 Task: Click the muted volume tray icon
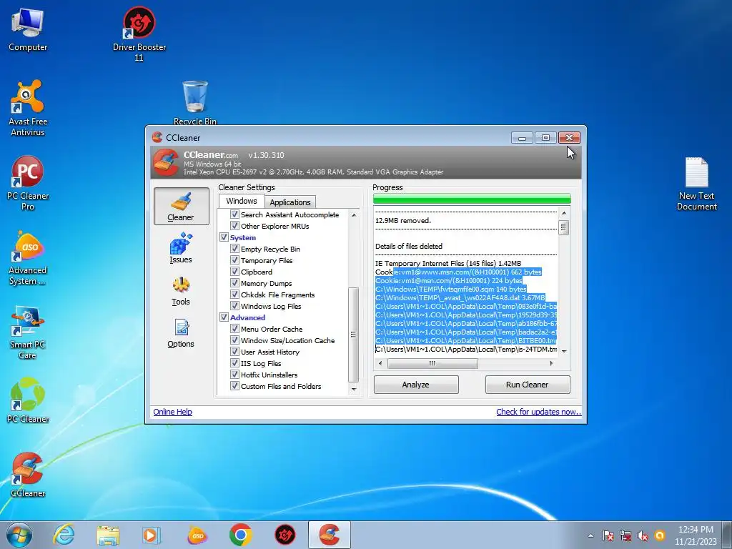coord(643,535)
